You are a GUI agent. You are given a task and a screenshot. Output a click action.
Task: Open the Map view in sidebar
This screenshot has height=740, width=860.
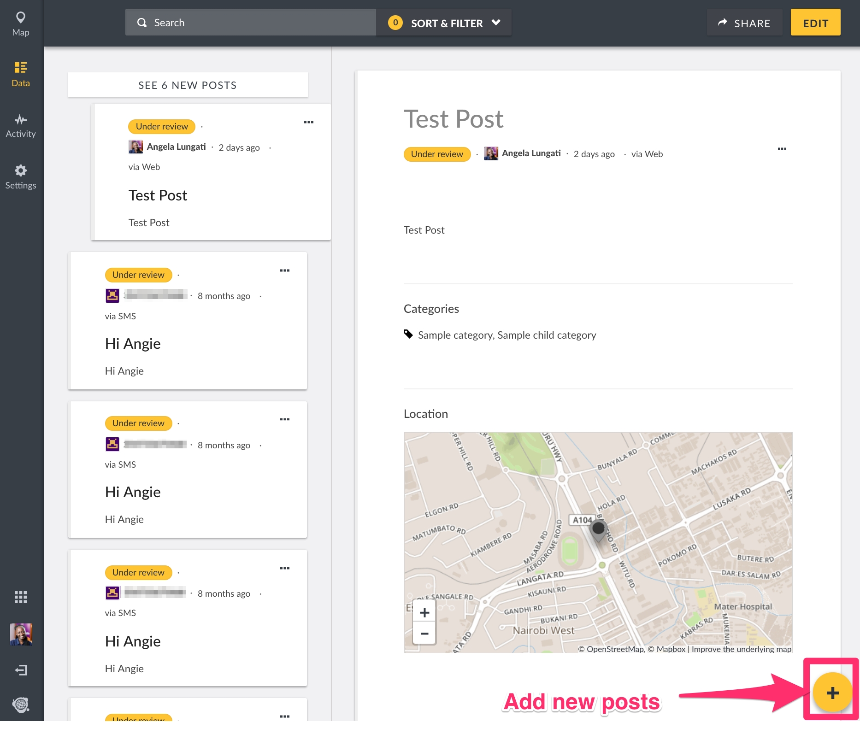tap(21, 23)
